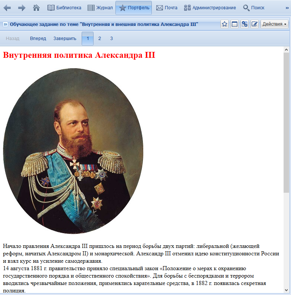Image resolution: width=291 pixels, height=295 pixels.
Task: Select the Портфель tab
Action: click(134, 8)
